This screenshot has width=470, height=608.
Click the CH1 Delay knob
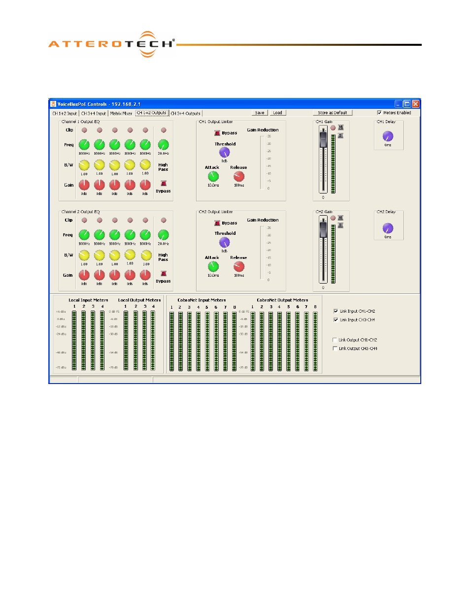tap(388, 136)
